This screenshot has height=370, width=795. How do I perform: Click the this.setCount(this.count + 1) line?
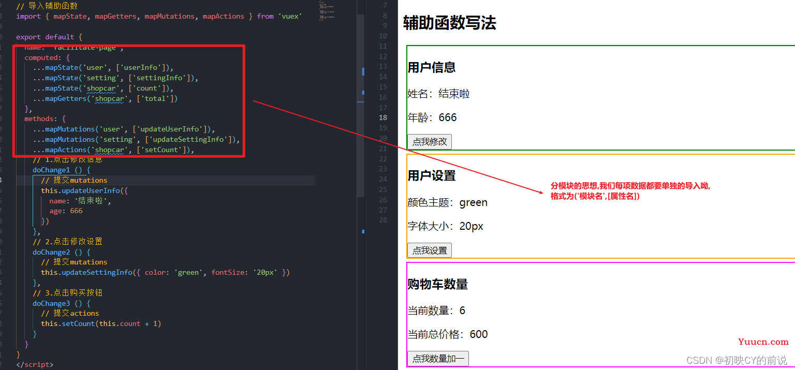(101, 324)
